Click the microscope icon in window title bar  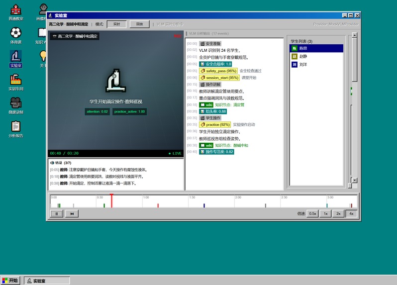50,15
